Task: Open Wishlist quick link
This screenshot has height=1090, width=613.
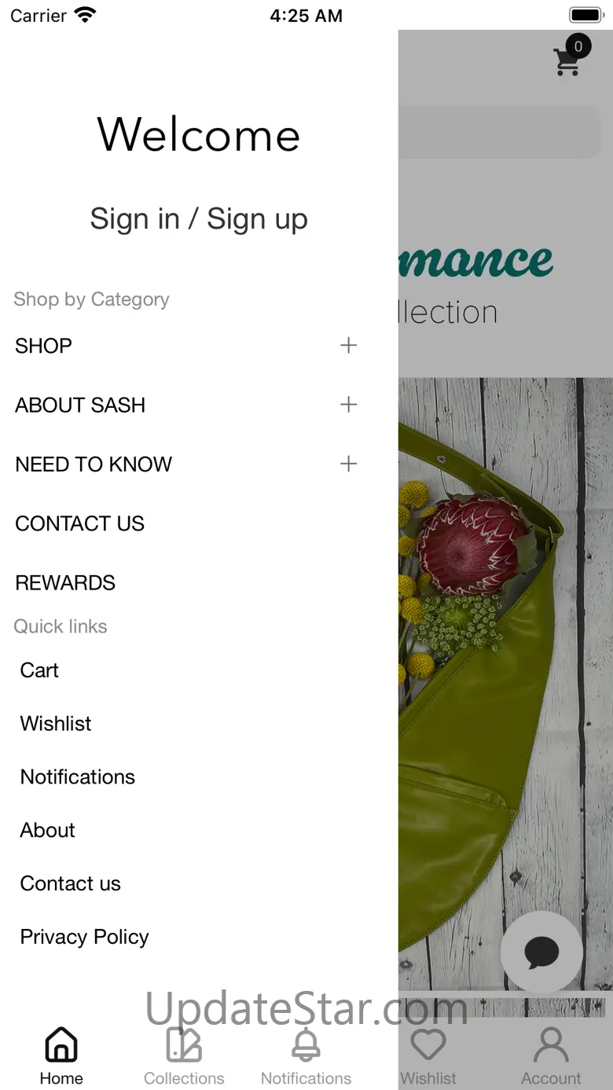Action: coord(56,724)
